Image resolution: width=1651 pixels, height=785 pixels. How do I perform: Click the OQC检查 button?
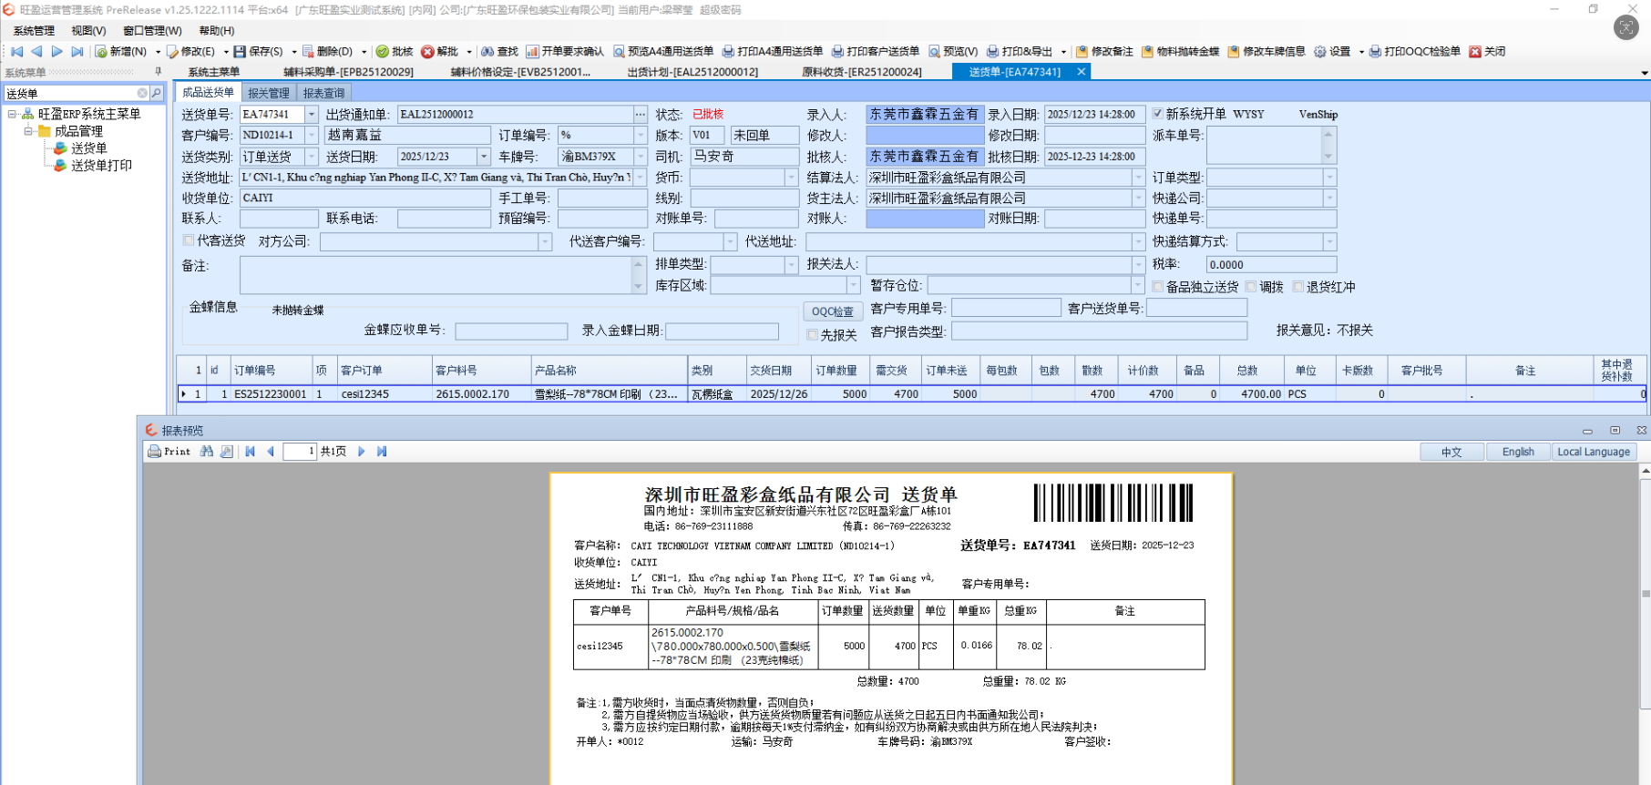coord(832,311)
